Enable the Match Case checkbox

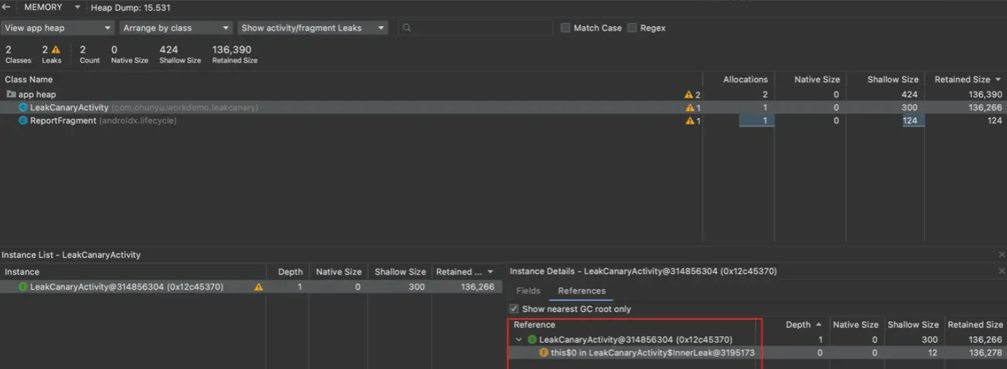(x=565, y=28)
